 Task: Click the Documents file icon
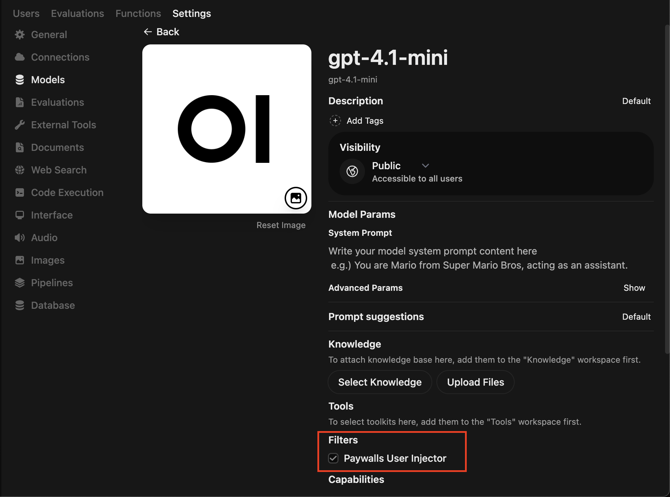click(20, 147)
